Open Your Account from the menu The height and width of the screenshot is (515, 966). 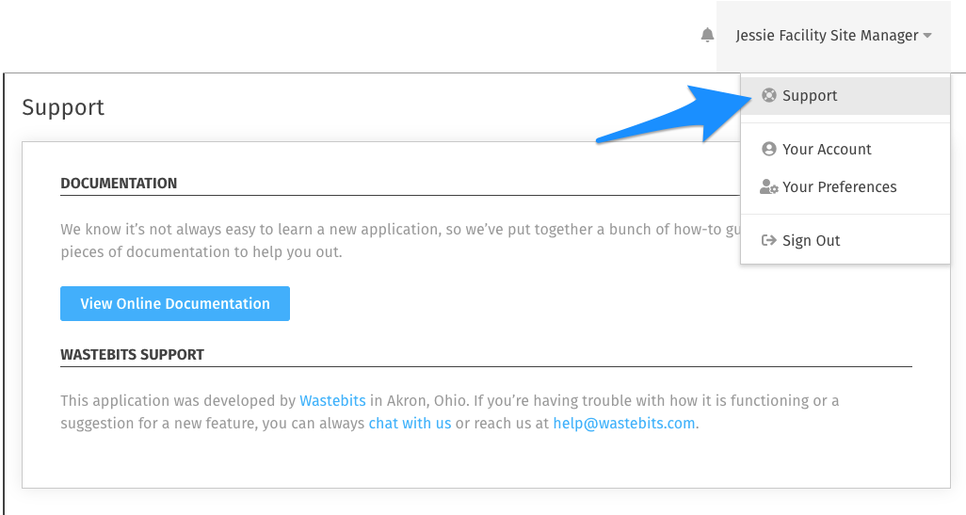(x=845, y=149)
